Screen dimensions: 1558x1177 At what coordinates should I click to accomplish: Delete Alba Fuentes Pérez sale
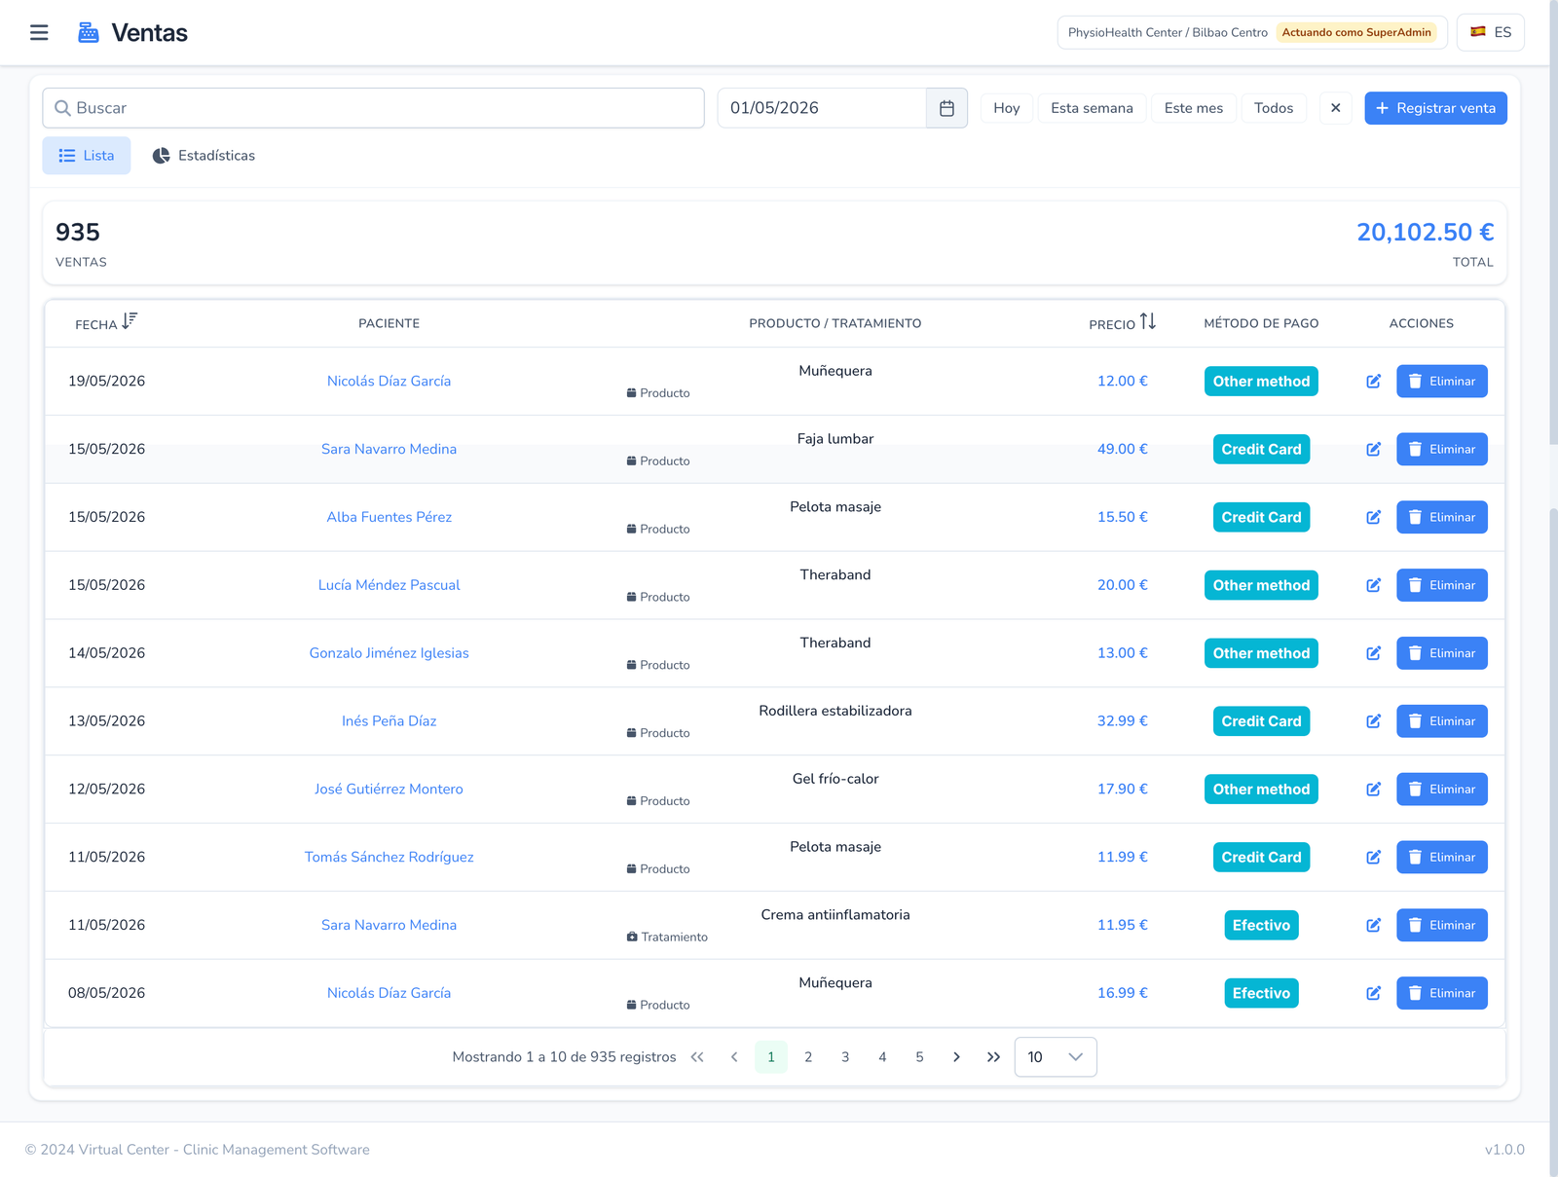click(x=1441, y=518)
